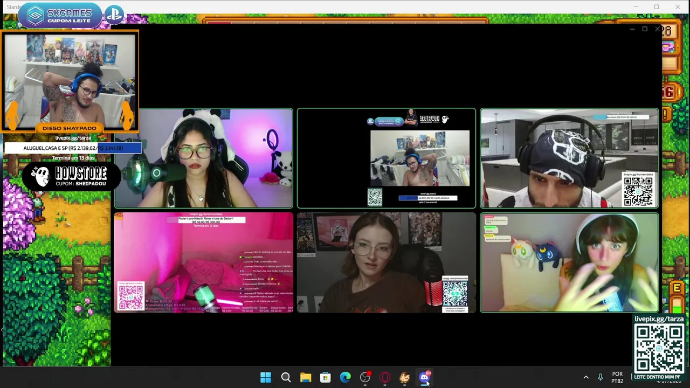Select the shared-screen stream tile in the call
This screenshot has height=388, width=690.
[387, 158]
